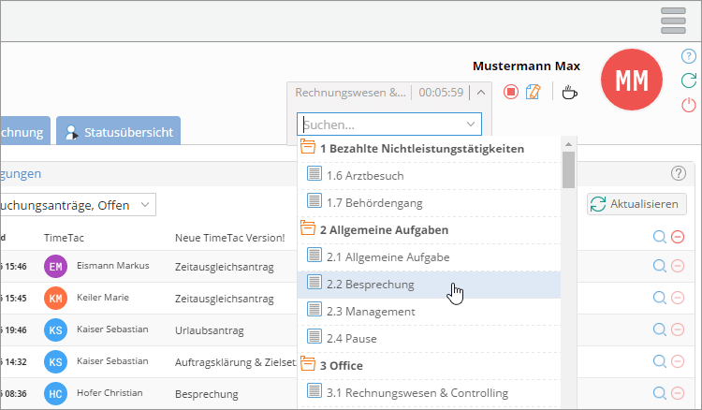Screen dimensions: 702x410
Task: Switch to the Statusübersicht tab
Action: pyautogui.click(x=119, y=132)
